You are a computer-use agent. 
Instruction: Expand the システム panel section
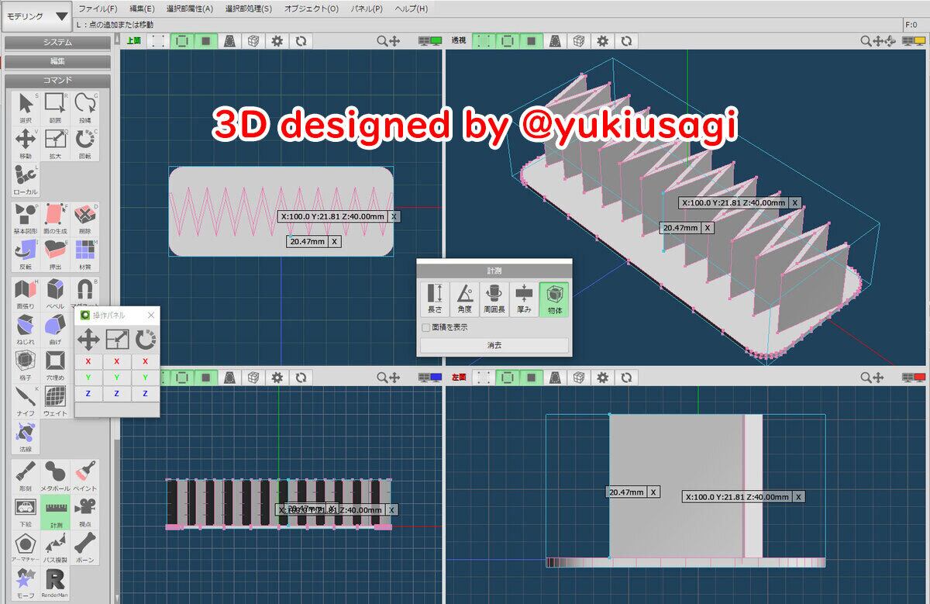click(57, 43)
